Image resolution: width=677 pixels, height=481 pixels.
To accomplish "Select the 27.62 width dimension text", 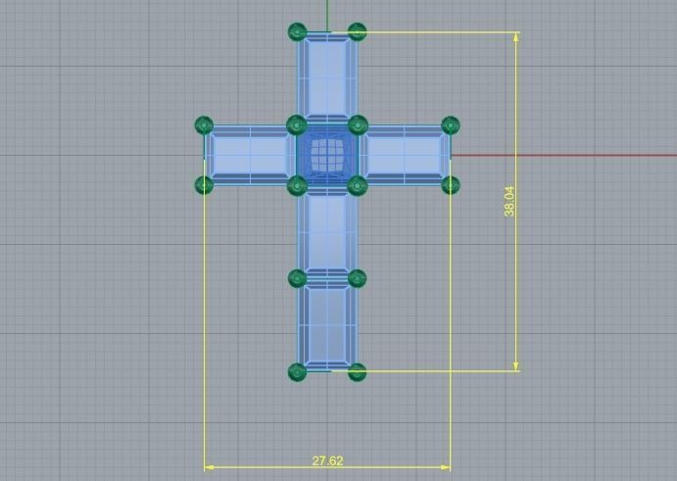I will 327,460.
